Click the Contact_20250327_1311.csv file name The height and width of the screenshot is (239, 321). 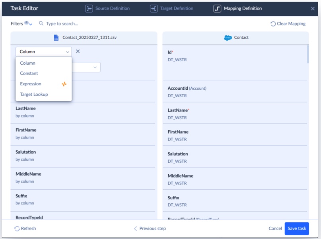point(89,38)
